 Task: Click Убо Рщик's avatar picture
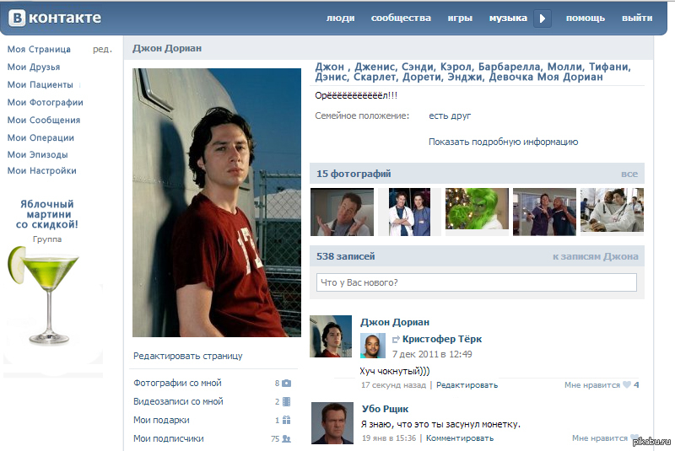coord(332,422)
